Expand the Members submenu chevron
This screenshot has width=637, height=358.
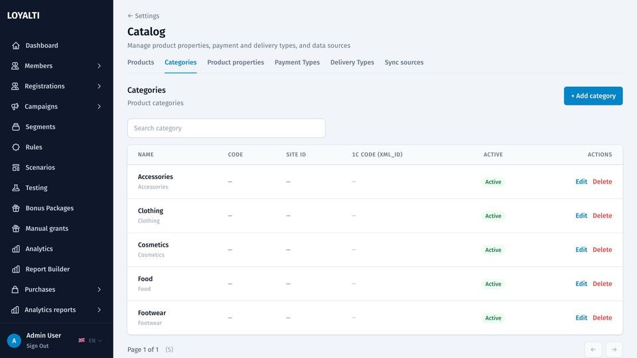tap(99, 66)
